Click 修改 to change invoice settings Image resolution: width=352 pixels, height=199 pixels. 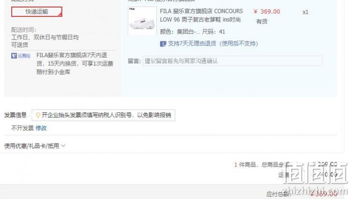[41, 128]
